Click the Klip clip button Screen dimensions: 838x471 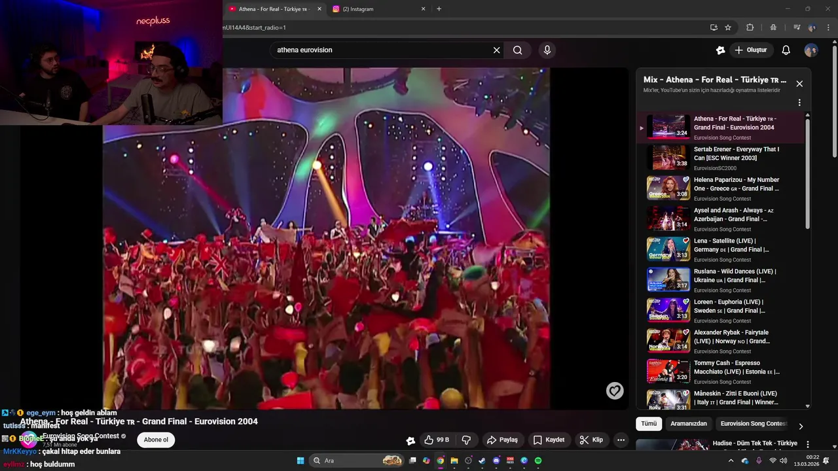tap(591, 440)
